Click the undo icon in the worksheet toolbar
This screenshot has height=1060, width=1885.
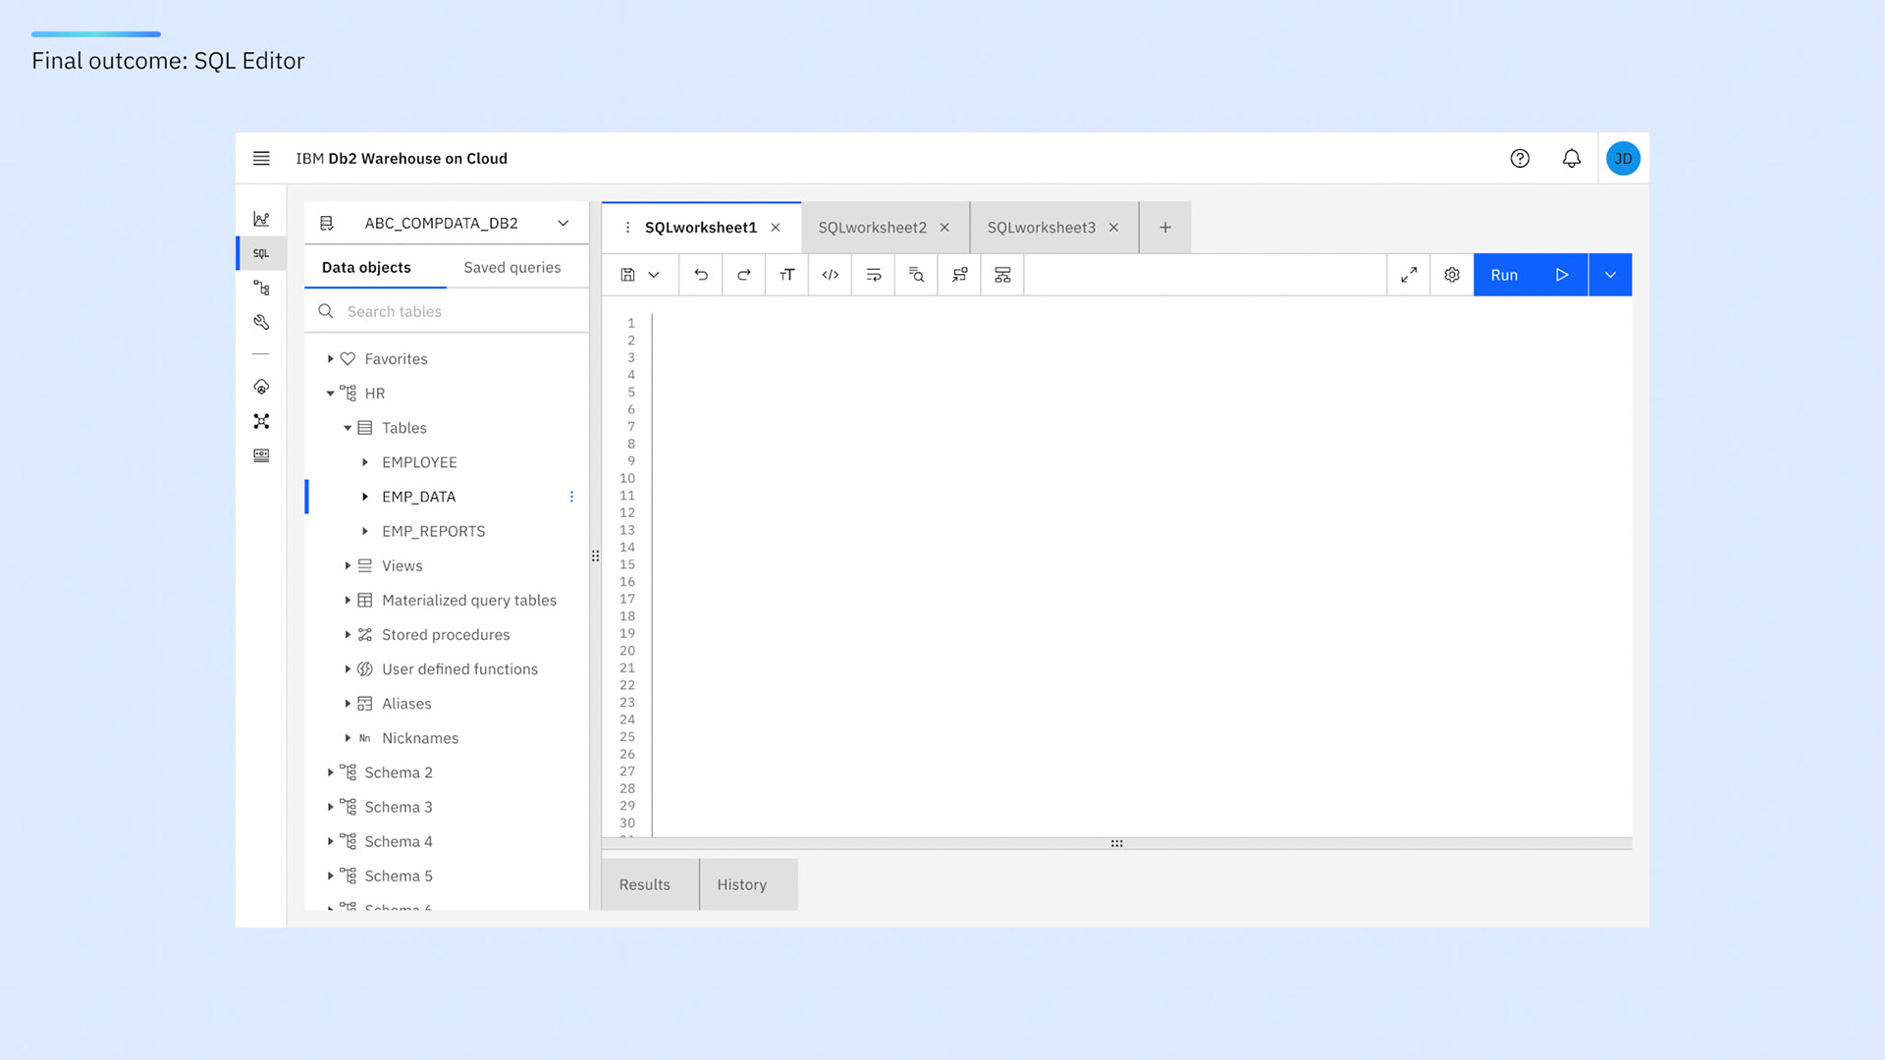pos(700,275)
